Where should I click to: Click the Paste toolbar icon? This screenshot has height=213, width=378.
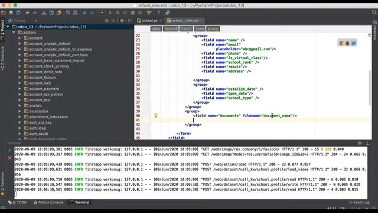coord(59,12)
